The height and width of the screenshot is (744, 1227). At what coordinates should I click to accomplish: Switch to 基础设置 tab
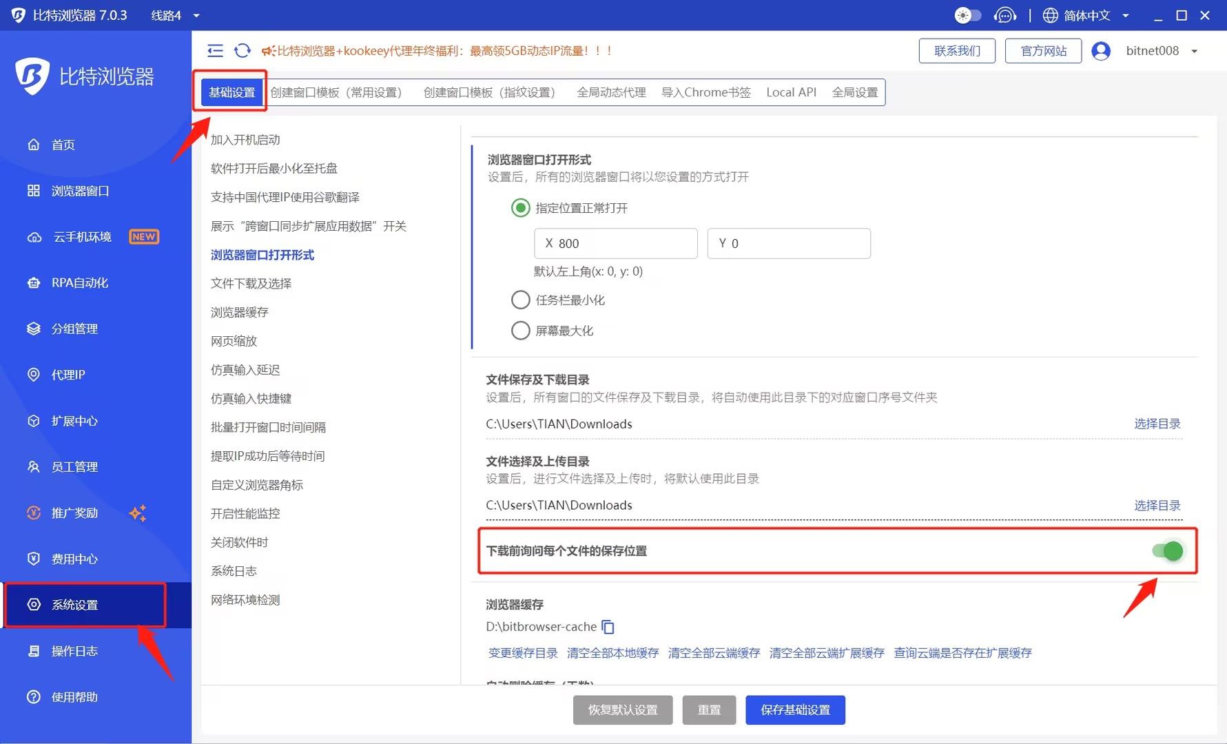[x=232, y=92]
